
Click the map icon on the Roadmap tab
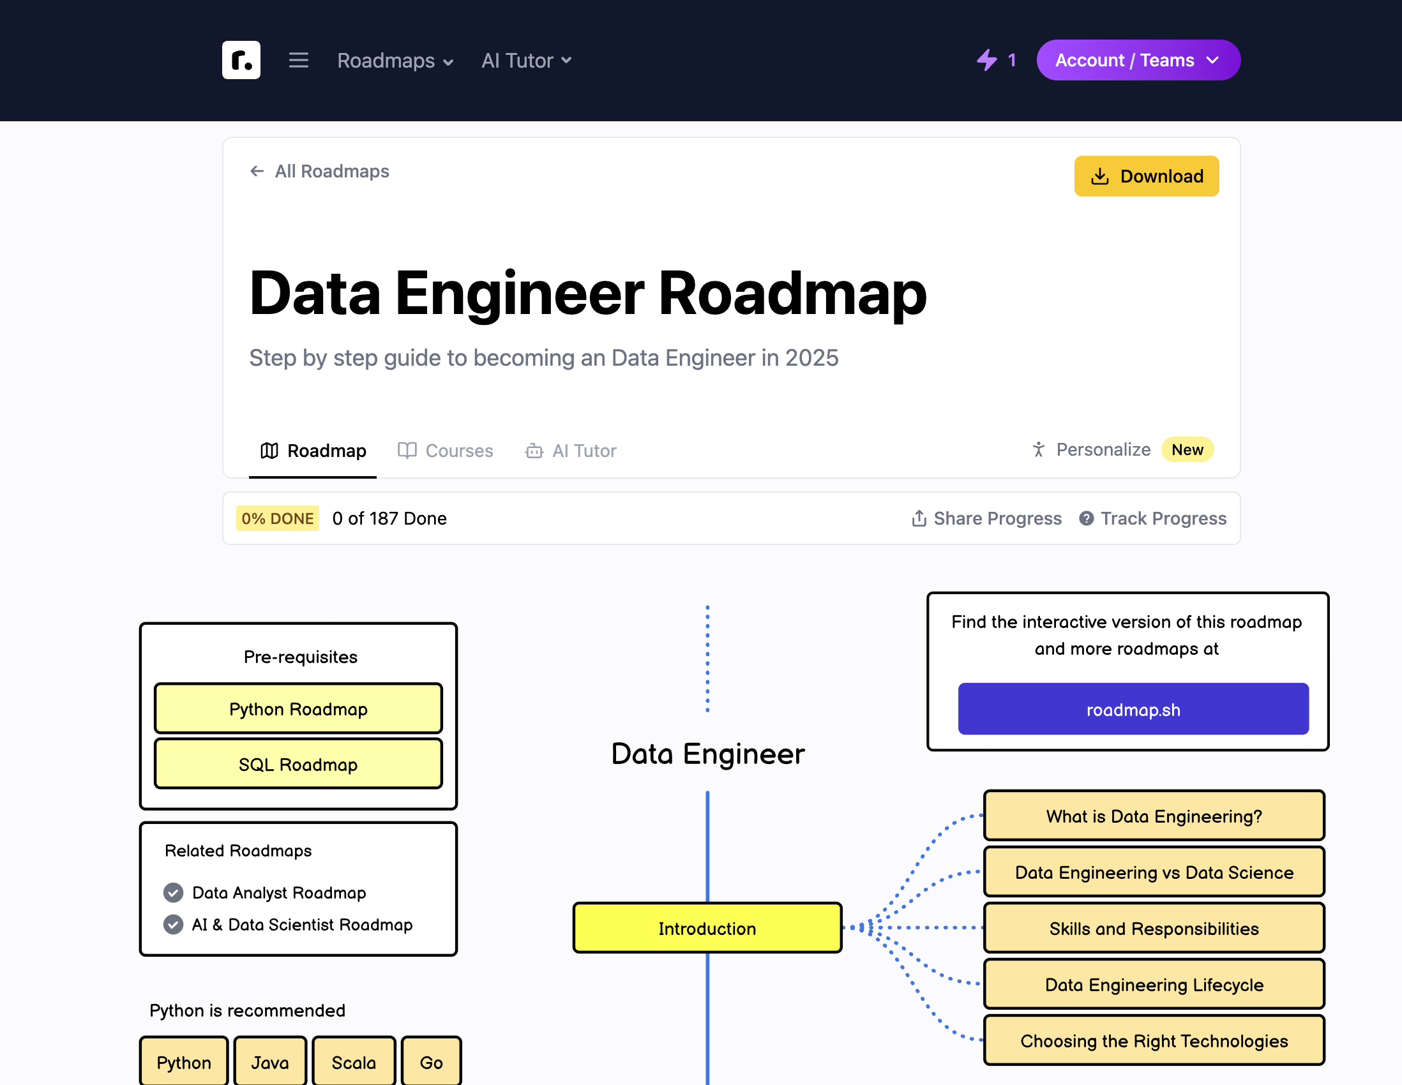click(x=269, y=451)
